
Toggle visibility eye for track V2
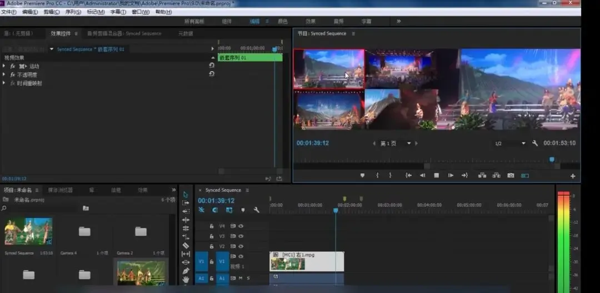[241, 246]
